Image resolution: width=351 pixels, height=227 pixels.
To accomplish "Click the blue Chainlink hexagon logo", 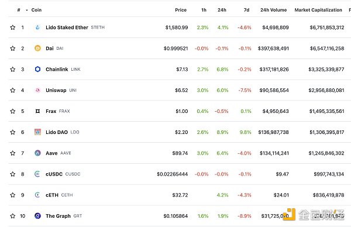I will [x=37, y=69].
